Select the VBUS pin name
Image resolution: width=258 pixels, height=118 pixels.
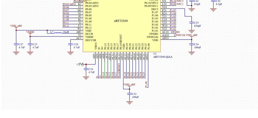[96, 46]
